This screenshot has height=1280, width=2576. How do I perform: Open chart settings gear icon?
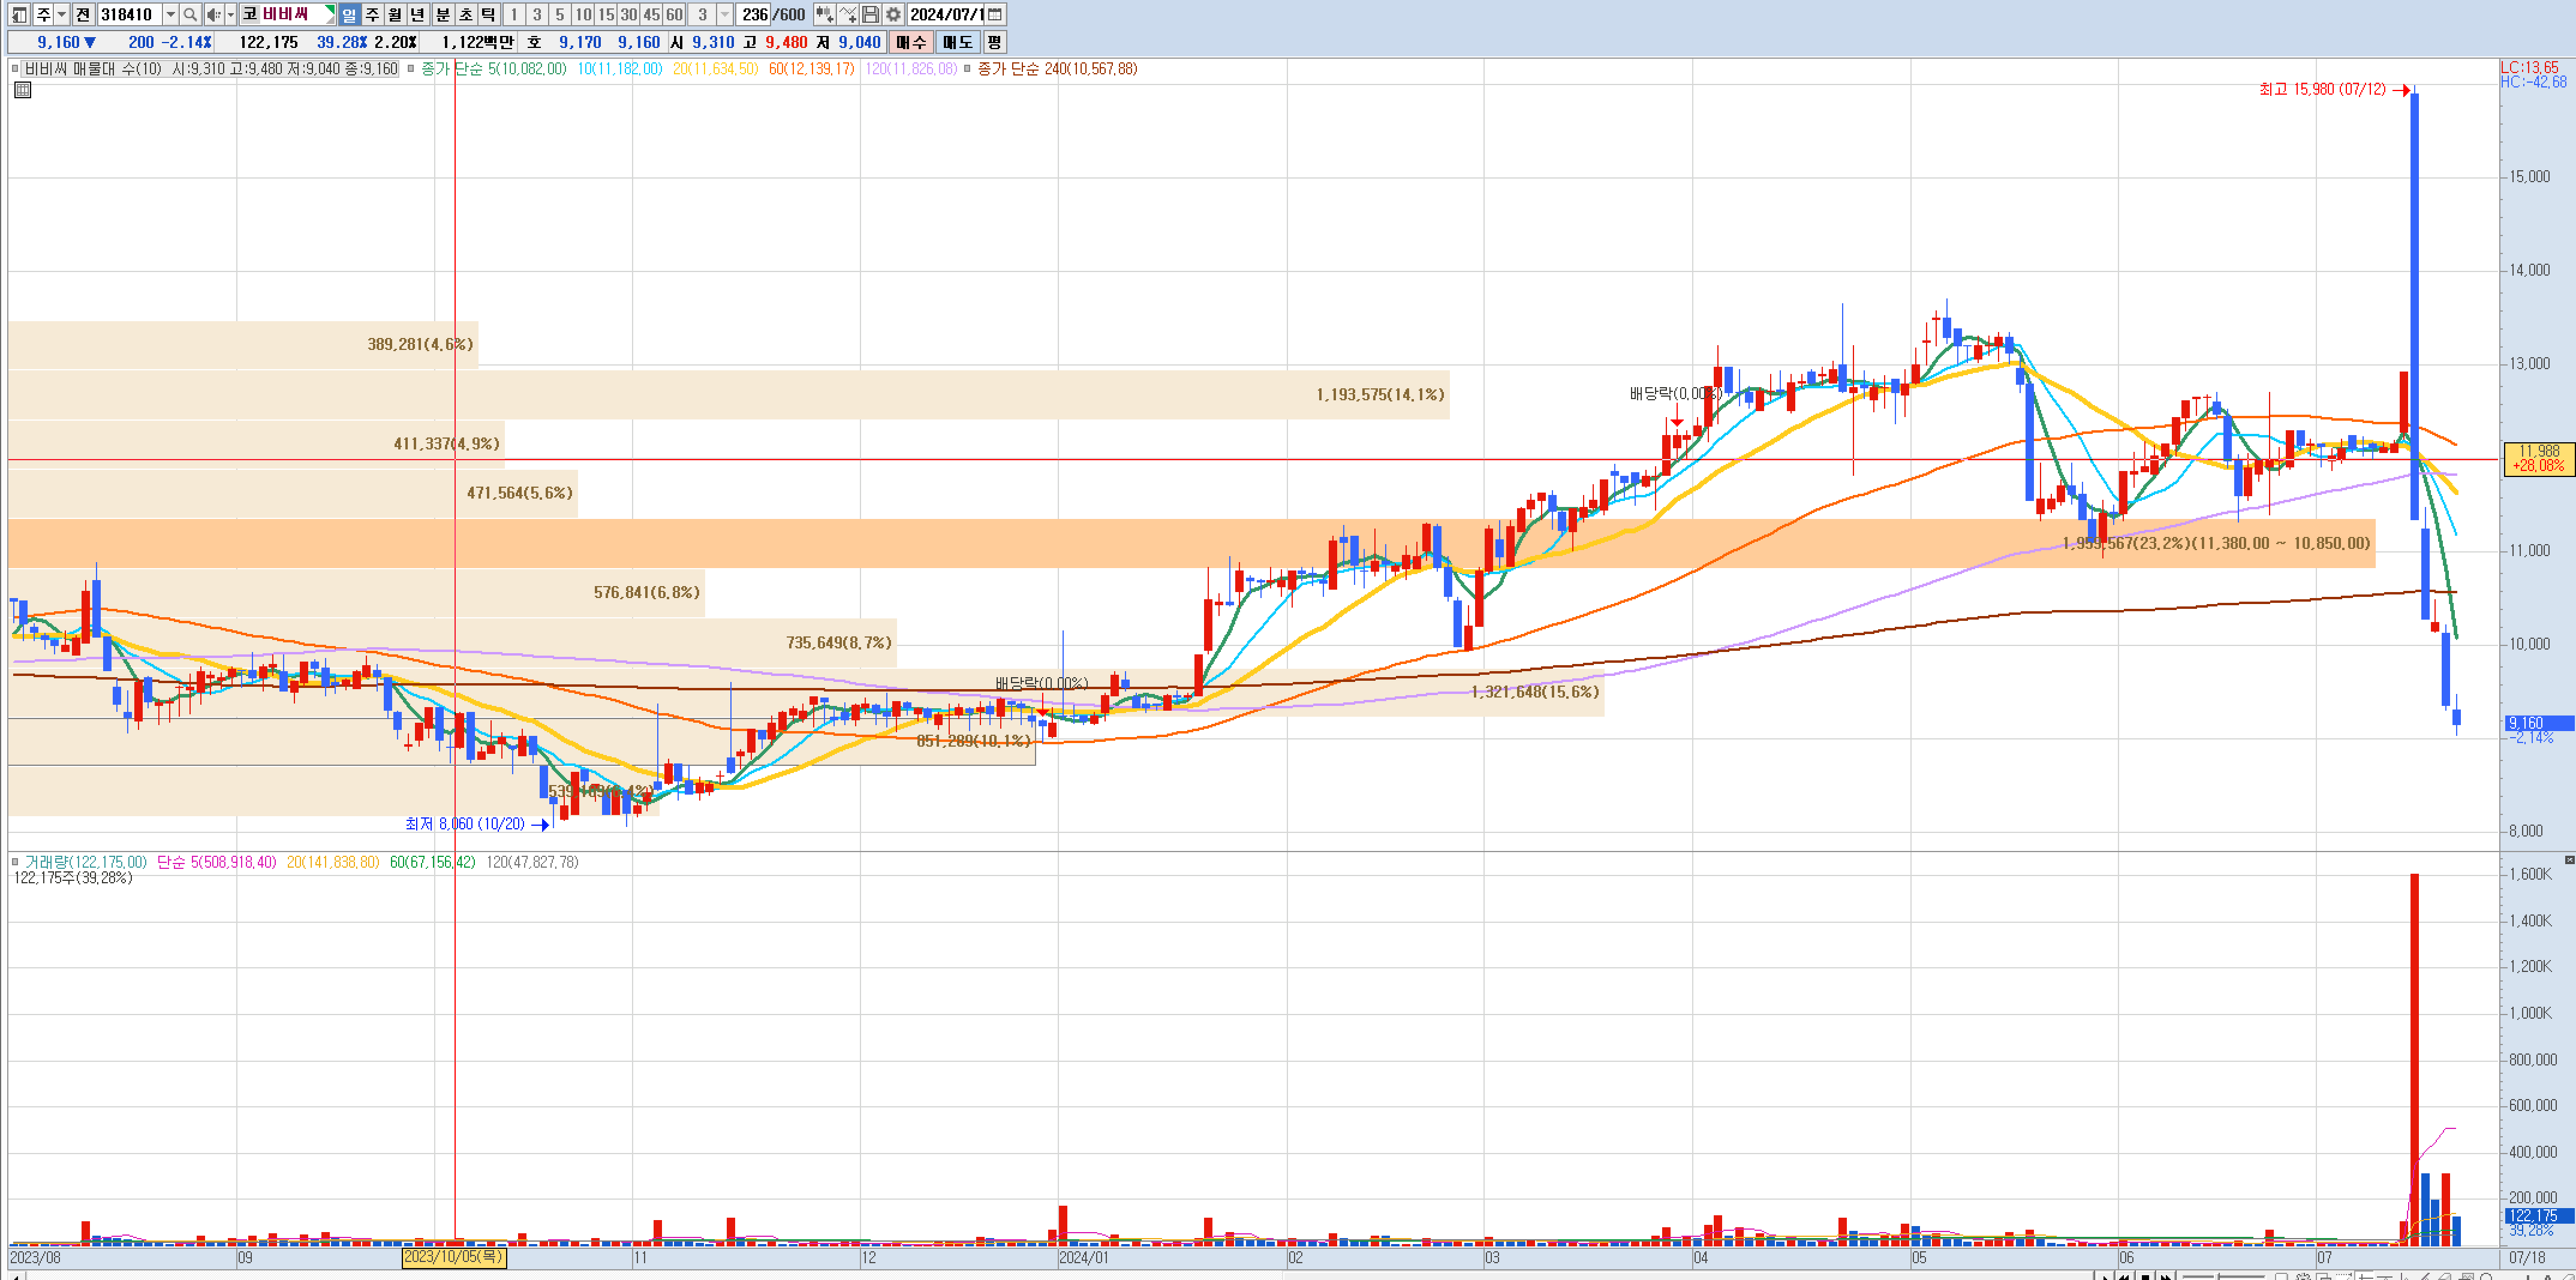click(x=893, y=15)
